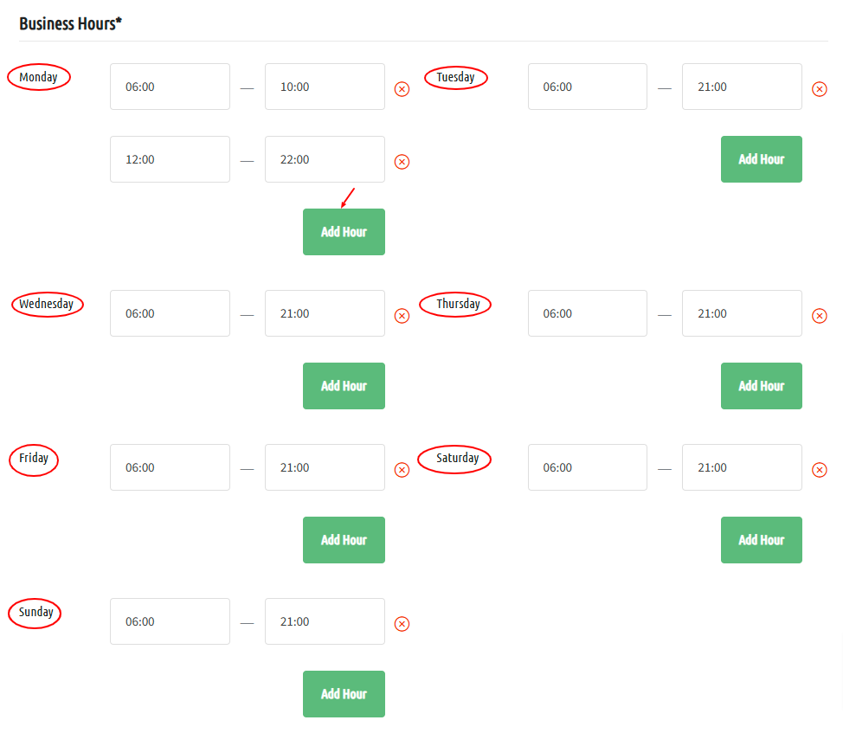This screenshot has width=843, height=733.
Task: Edit Saturday's 06:00 opening time field
Action: pos(588,467)
